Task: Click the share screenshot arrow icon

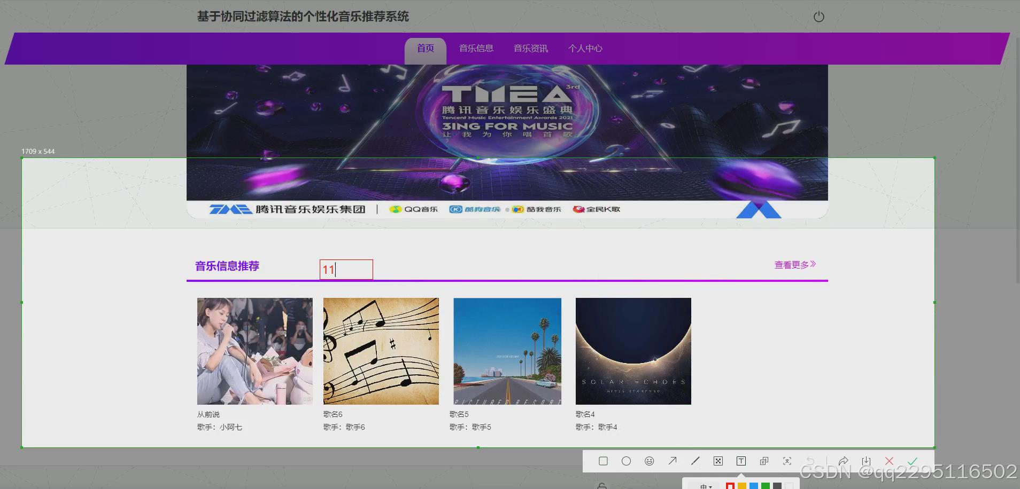Action: pyautogui.click(x=843, y=461)
